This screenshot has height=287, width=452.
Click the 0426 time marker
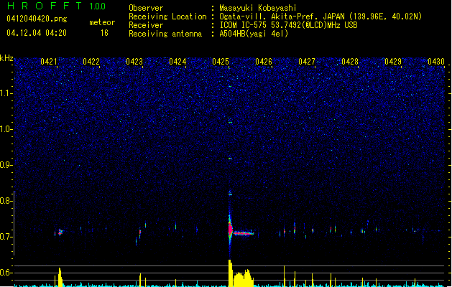(264, 62)
